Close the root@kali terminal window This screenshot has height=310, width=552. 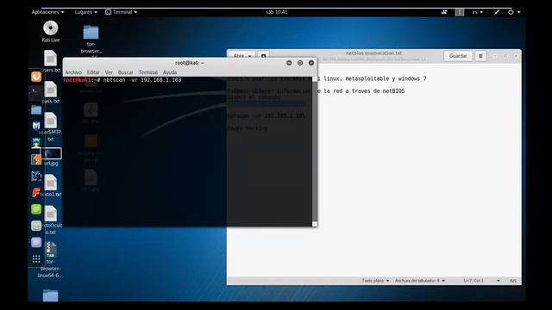(x=311, y=63)
